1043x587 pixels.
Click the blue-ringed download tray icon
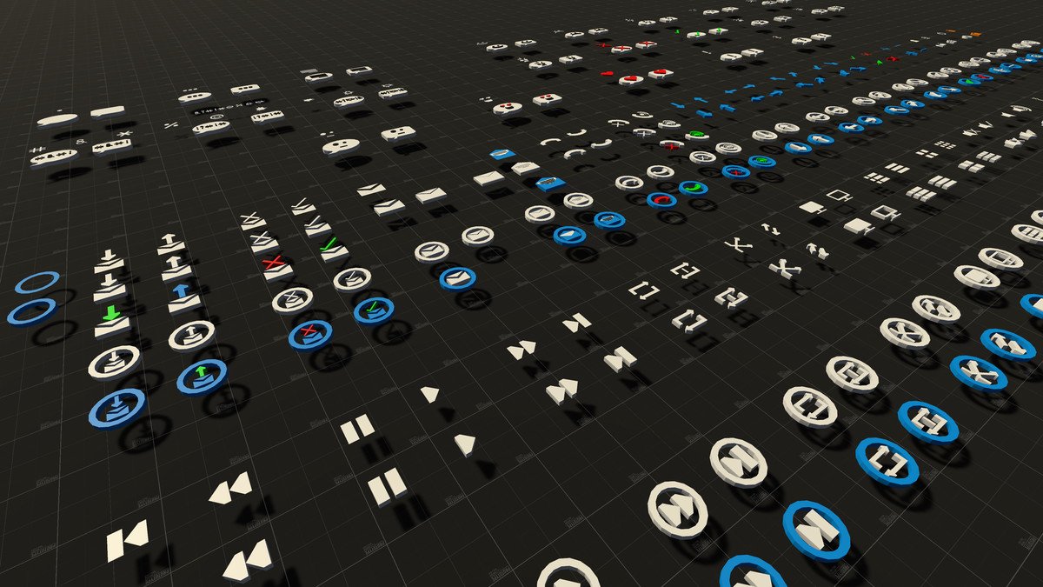pyautogui.click(x=116, y=407)
